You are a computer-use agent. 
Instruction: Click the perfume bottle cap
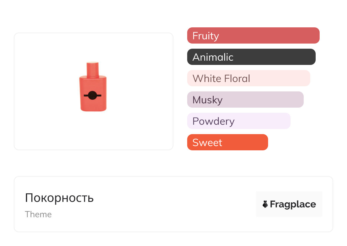click(x=93, y=69)
